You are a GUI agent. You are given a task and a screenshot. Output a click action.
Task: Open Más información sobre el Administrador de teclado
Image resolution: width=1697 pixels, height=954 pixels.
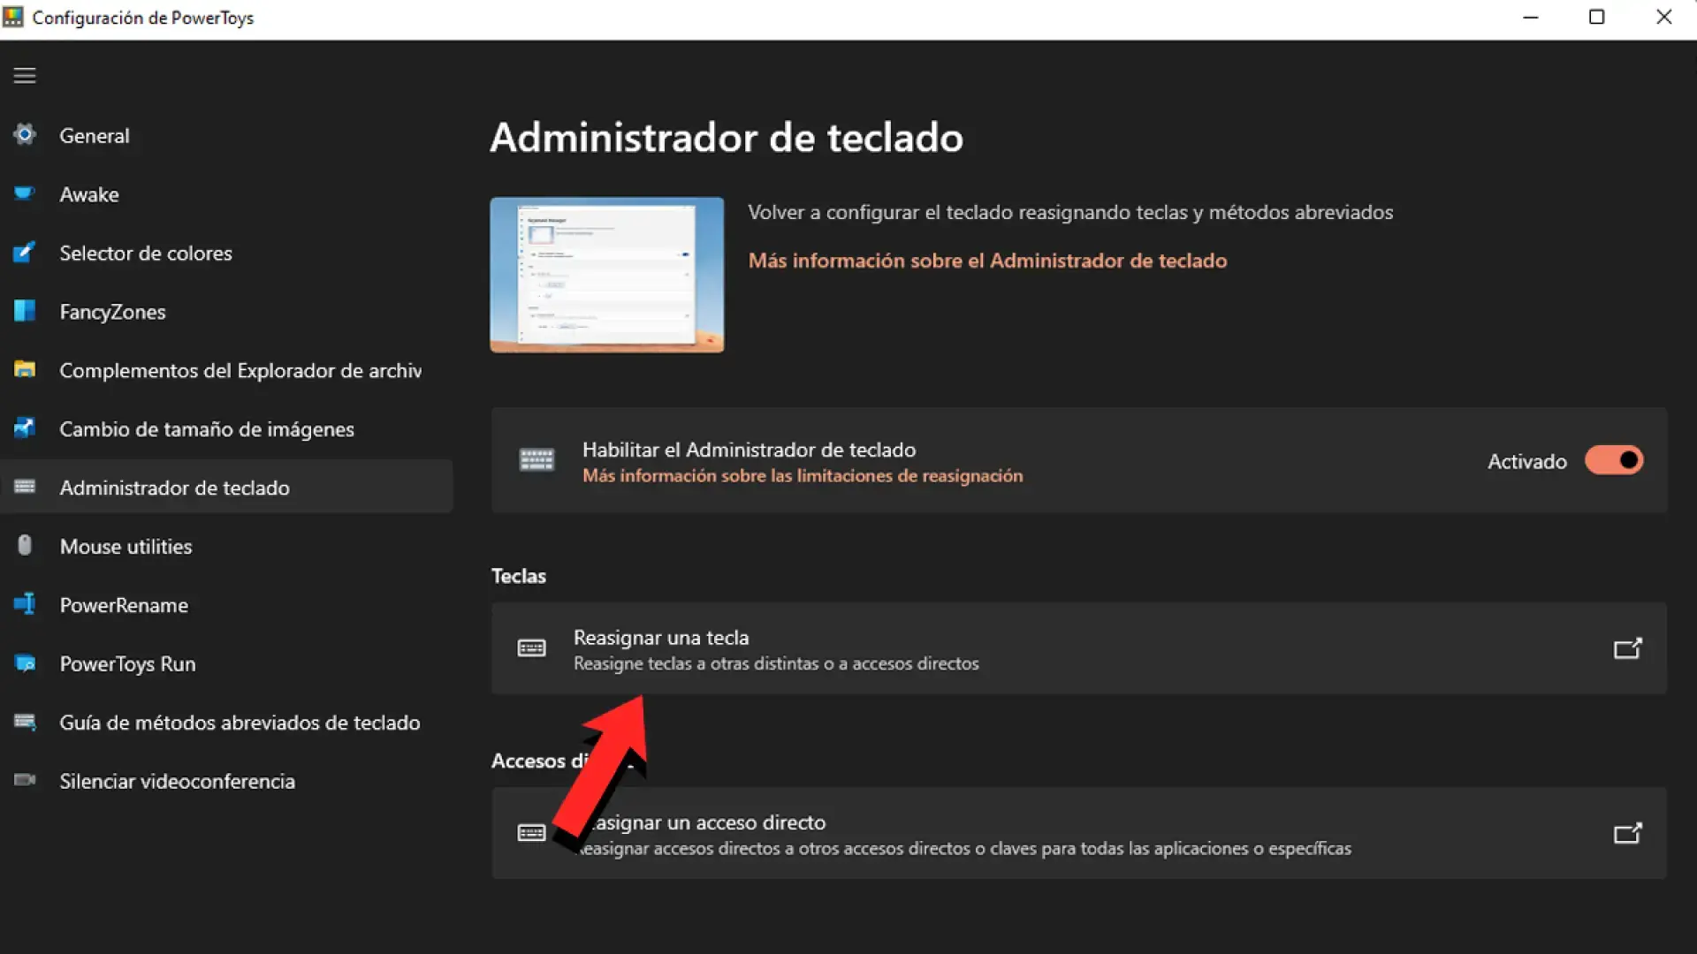coord(987,260)
